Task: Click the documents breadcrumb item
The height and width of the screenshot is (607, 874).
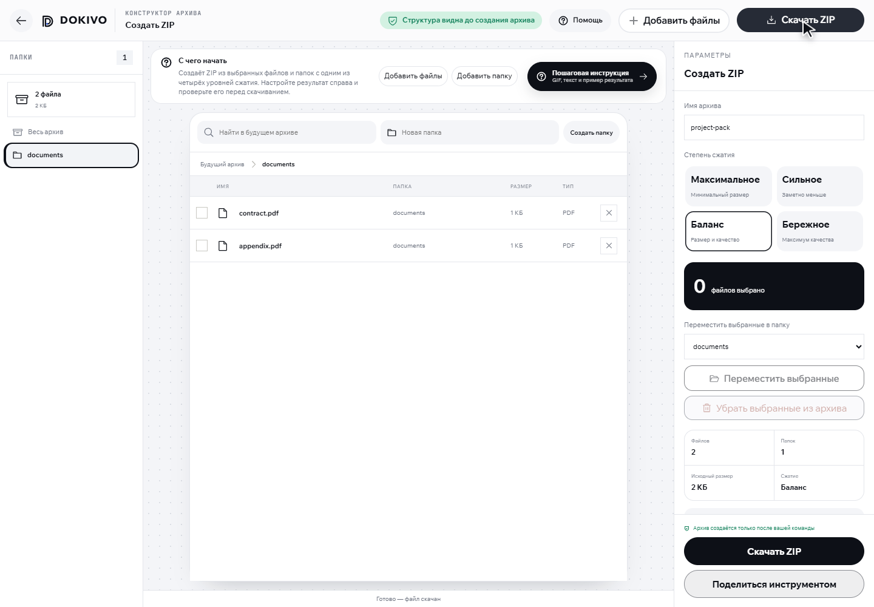Action: 279,164
